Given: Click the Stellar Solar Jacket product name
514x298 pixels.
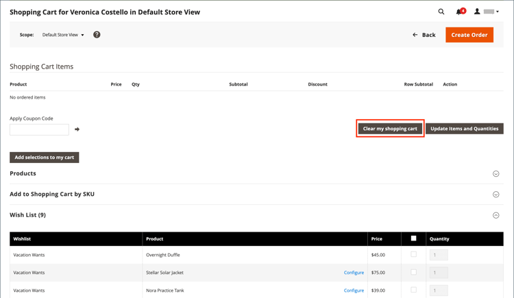Looking at the screenshot, I should click(x=165, y=273).
